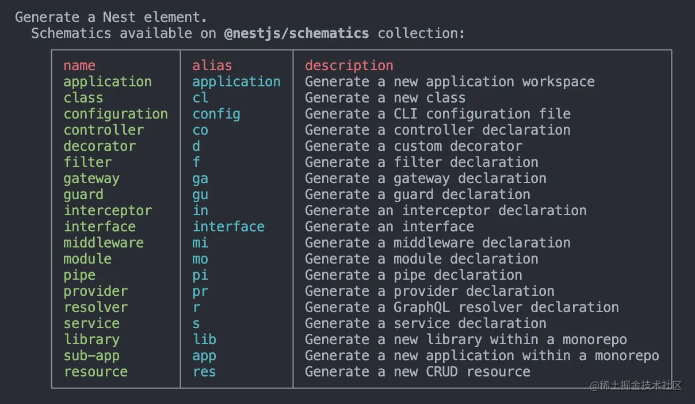Click the 'mo' alias for module

click(x=200, y=259)
